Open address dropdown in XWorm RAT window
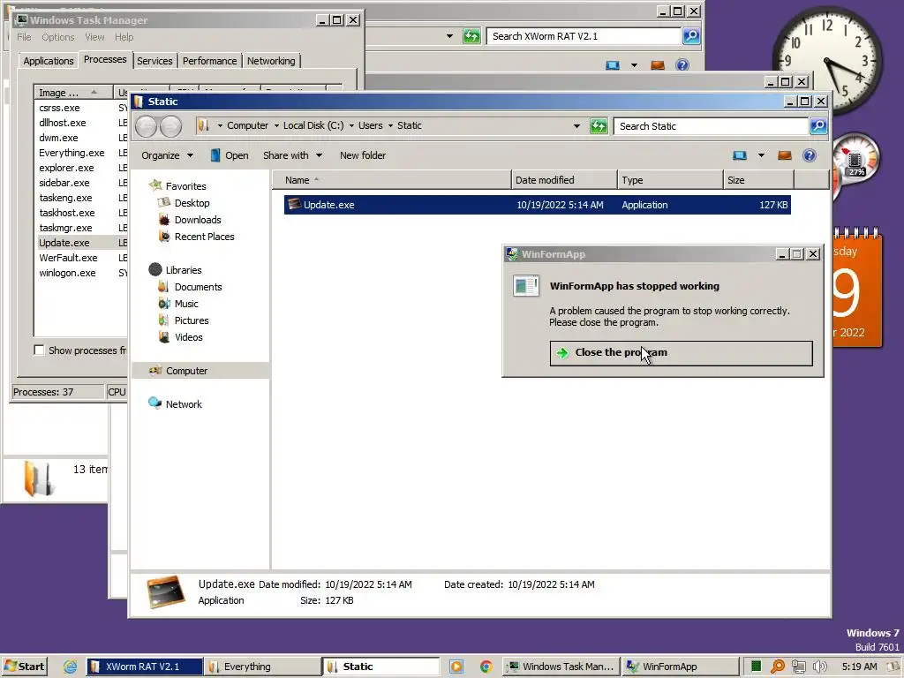Screen dimensions: 904x678 (x=449, y=36)
